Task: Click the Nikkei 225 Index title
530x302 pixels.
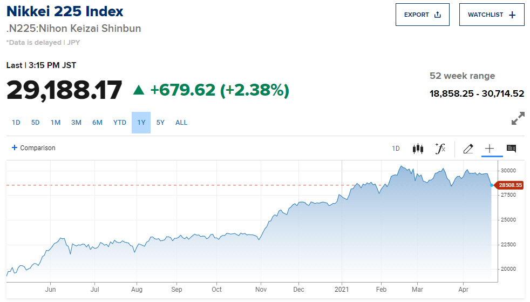Action: coord(65,11)
